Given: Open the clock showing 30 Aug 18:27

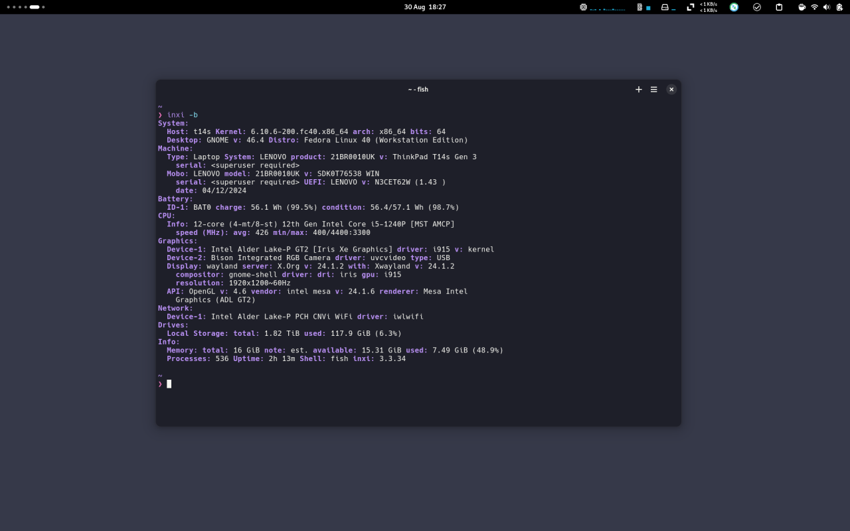Looking at the screenshot, I should coord(425,7).
